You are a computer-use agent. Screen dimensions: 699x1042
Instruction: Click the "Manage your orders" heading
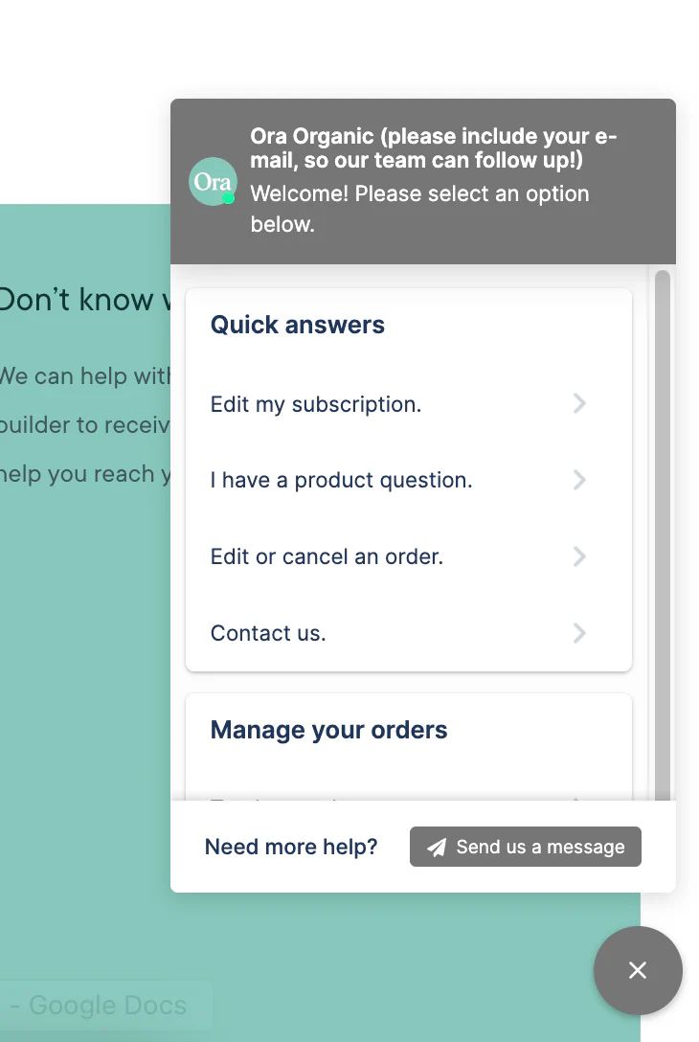pyautogui.click(x=328, y=730)
